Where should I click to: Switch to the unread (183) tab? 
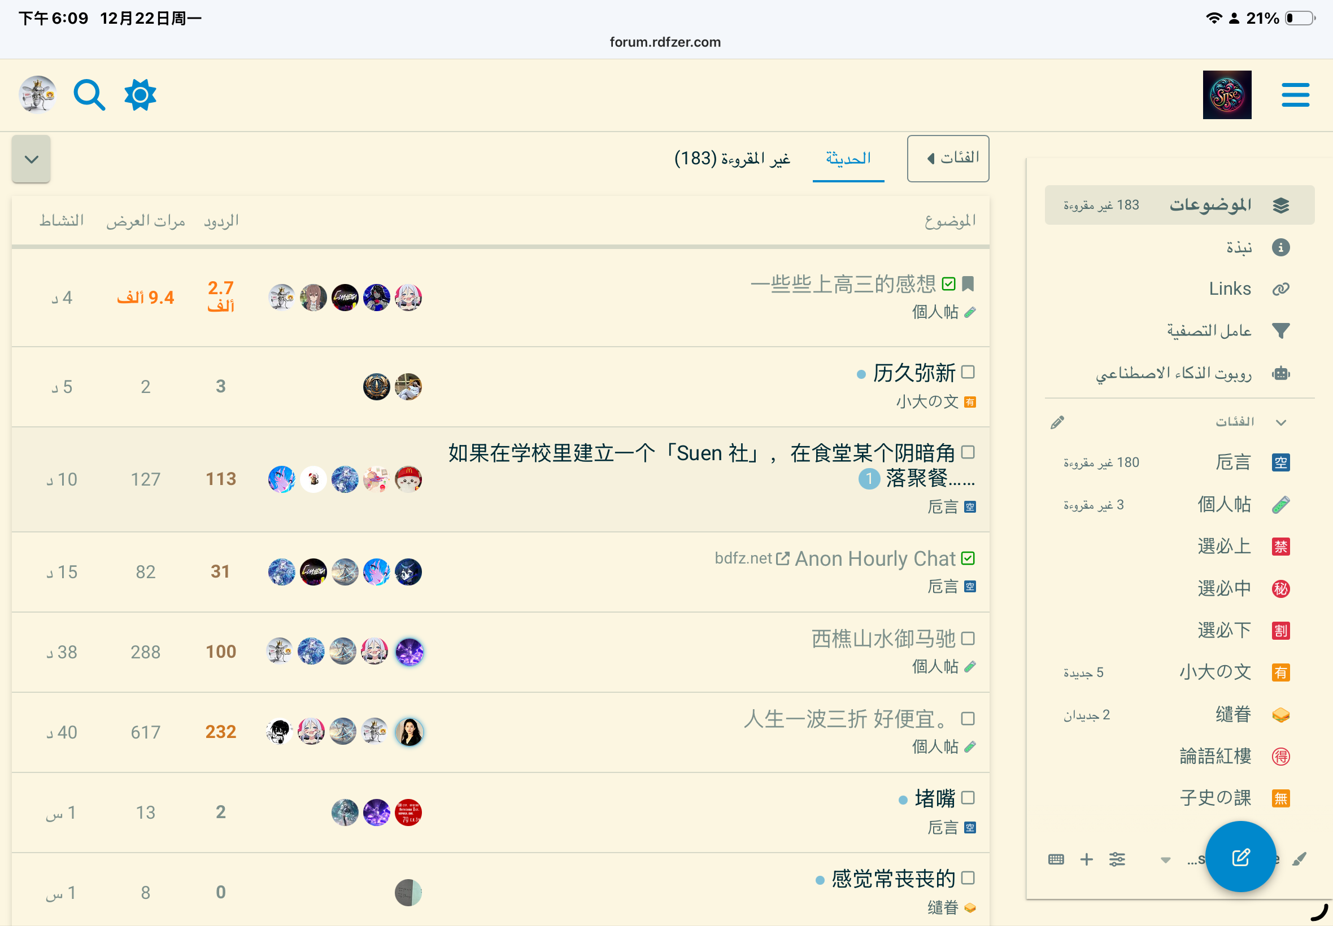click(732, 159)
